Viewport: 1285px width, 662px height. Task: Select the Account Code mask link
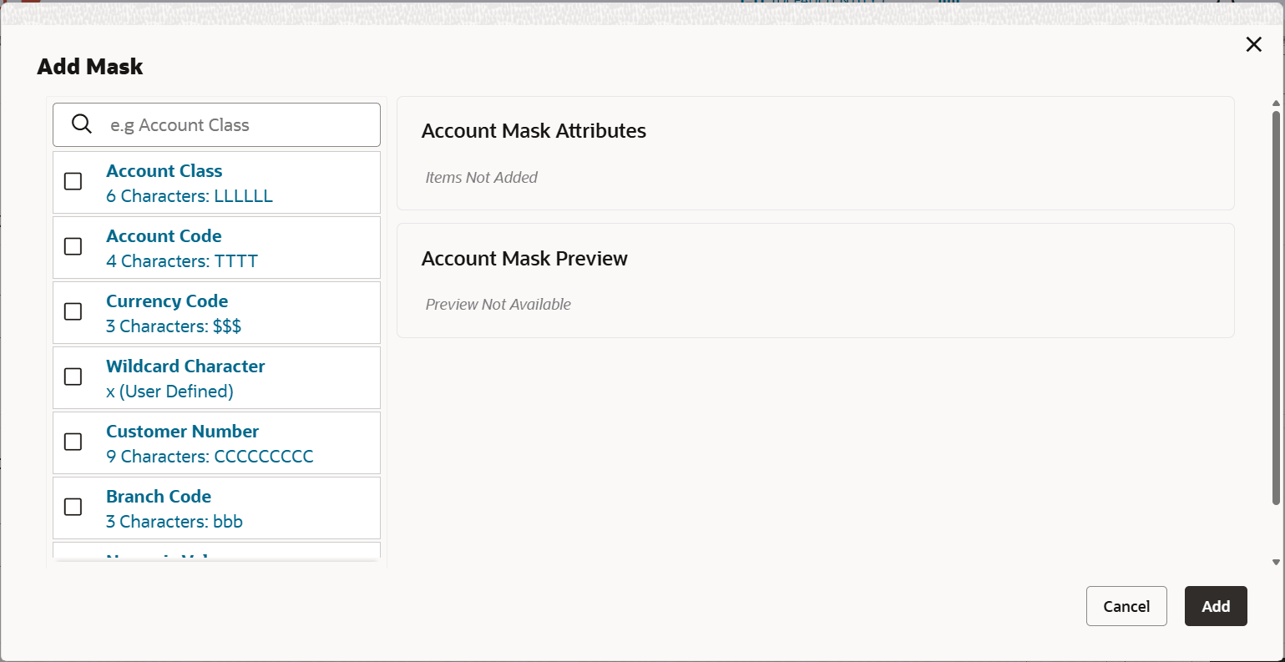pyautogui.click(x=164, y=236)
